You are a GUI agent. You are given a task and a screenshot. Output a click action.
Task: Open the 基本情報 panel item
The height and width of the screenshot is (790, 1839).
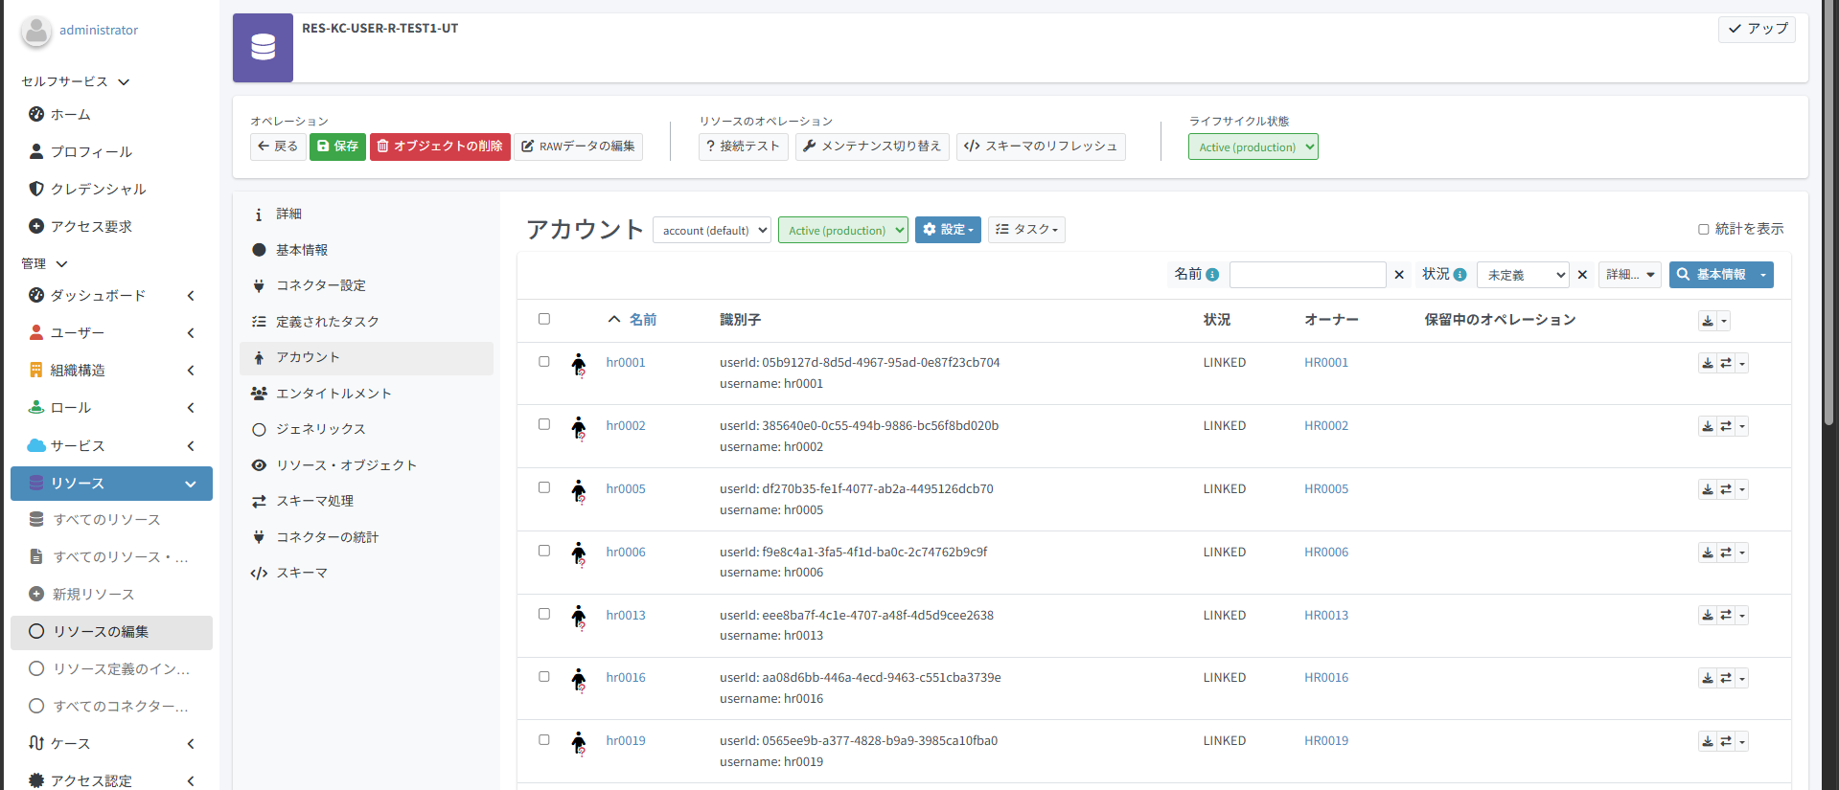[x=366, y=250]
